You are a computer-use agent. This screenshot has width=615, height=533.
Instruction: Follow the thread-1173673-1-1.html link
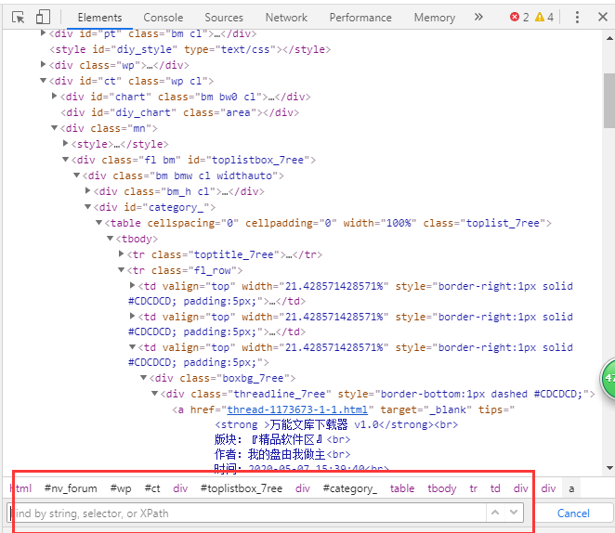coord(297,409)
